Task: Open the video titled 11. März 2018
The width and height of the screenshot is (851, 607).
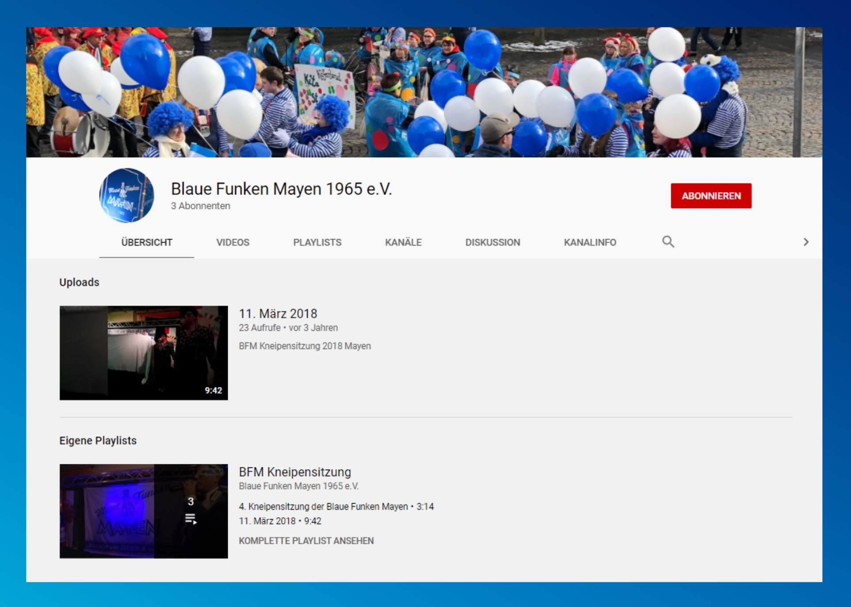Action: pyautogui.click(x=278, y=314)
